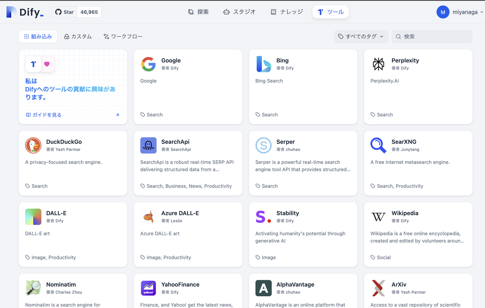
Task: Switch to the スタジオ tab
Action: click(239, 12)
